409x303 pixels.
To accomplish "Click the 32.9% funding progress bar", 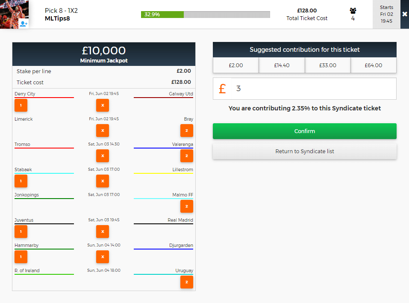I will tap(205, 15).
